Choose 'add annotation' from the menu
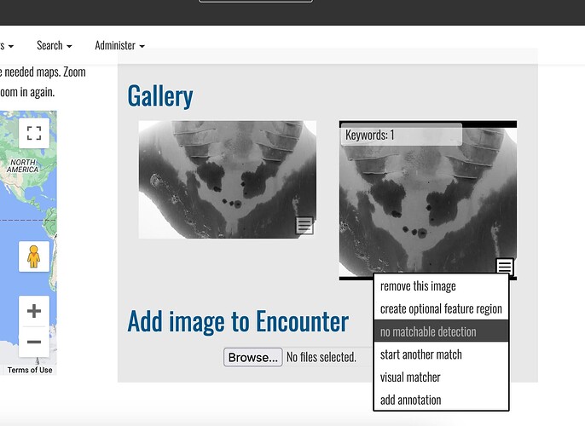 coord(442,400)
